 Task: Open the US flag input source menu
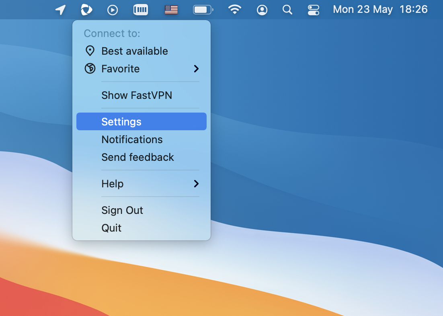[x=171, y=10]
